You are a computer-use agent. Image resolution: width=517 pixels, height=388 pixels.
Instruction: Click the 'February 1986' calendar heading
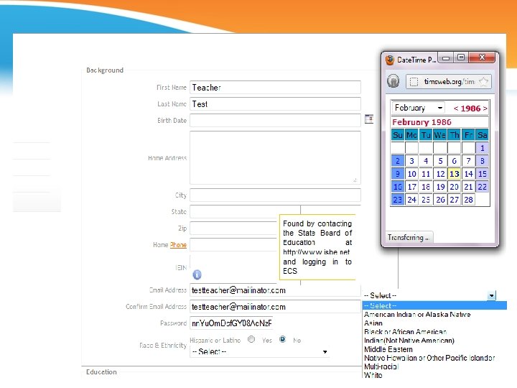tap(421, 122)
